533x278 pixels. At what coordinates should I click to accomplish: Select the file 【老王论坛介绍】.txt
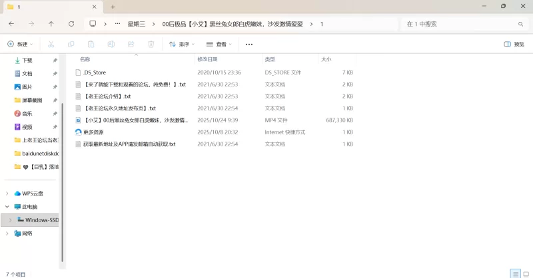[x=107, y=96]
